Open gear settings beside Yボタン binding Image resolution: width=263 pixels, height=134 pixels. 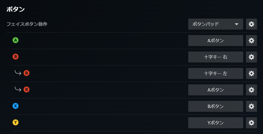pos(251,123)
